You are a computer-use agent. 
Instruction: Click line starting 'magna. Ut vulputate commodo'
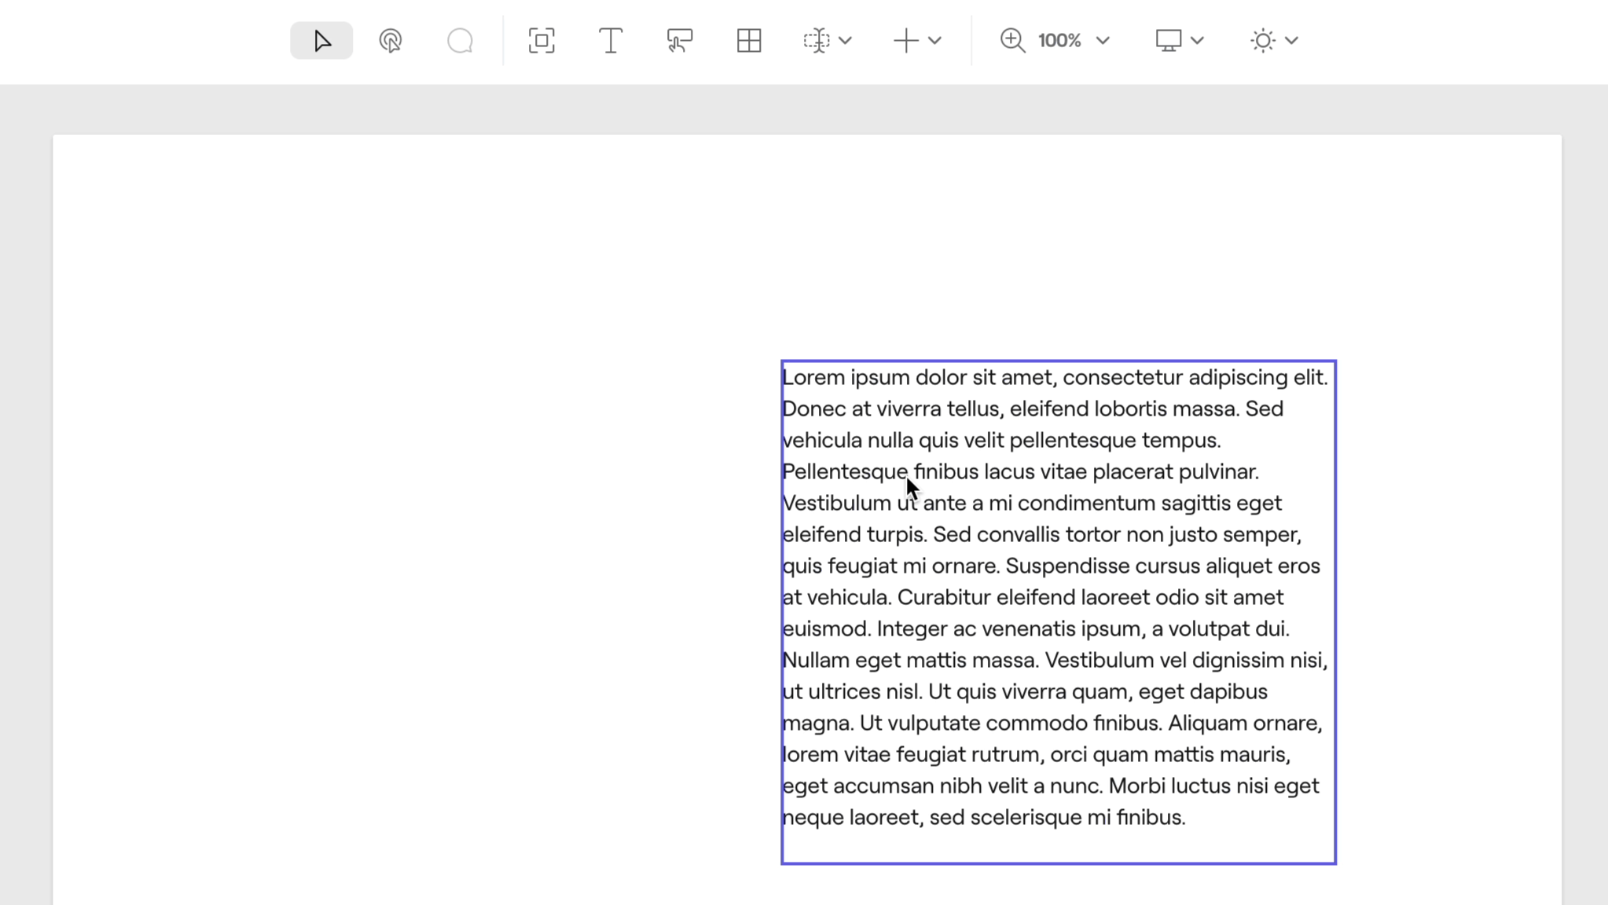pyautogui.click(x=1052, y=724)
